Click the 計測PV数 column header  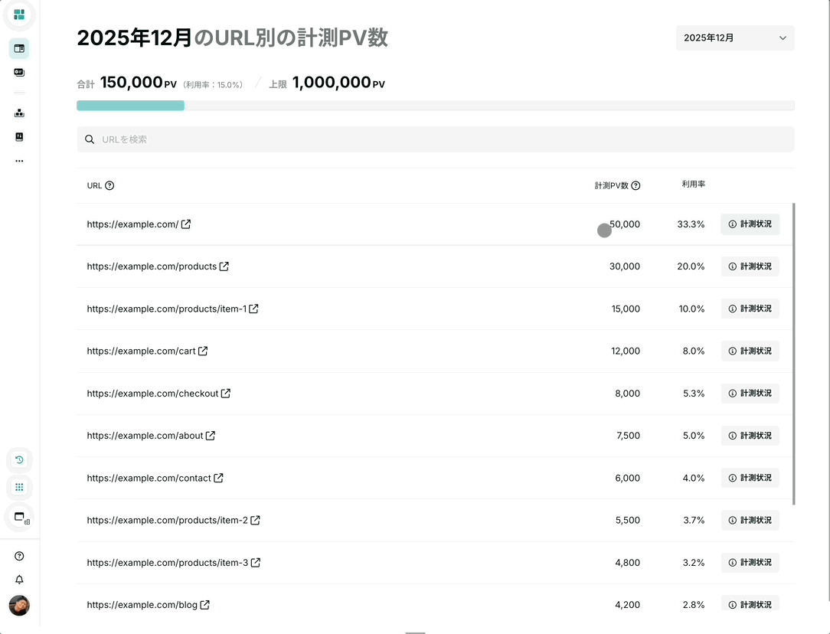[611, 186]
